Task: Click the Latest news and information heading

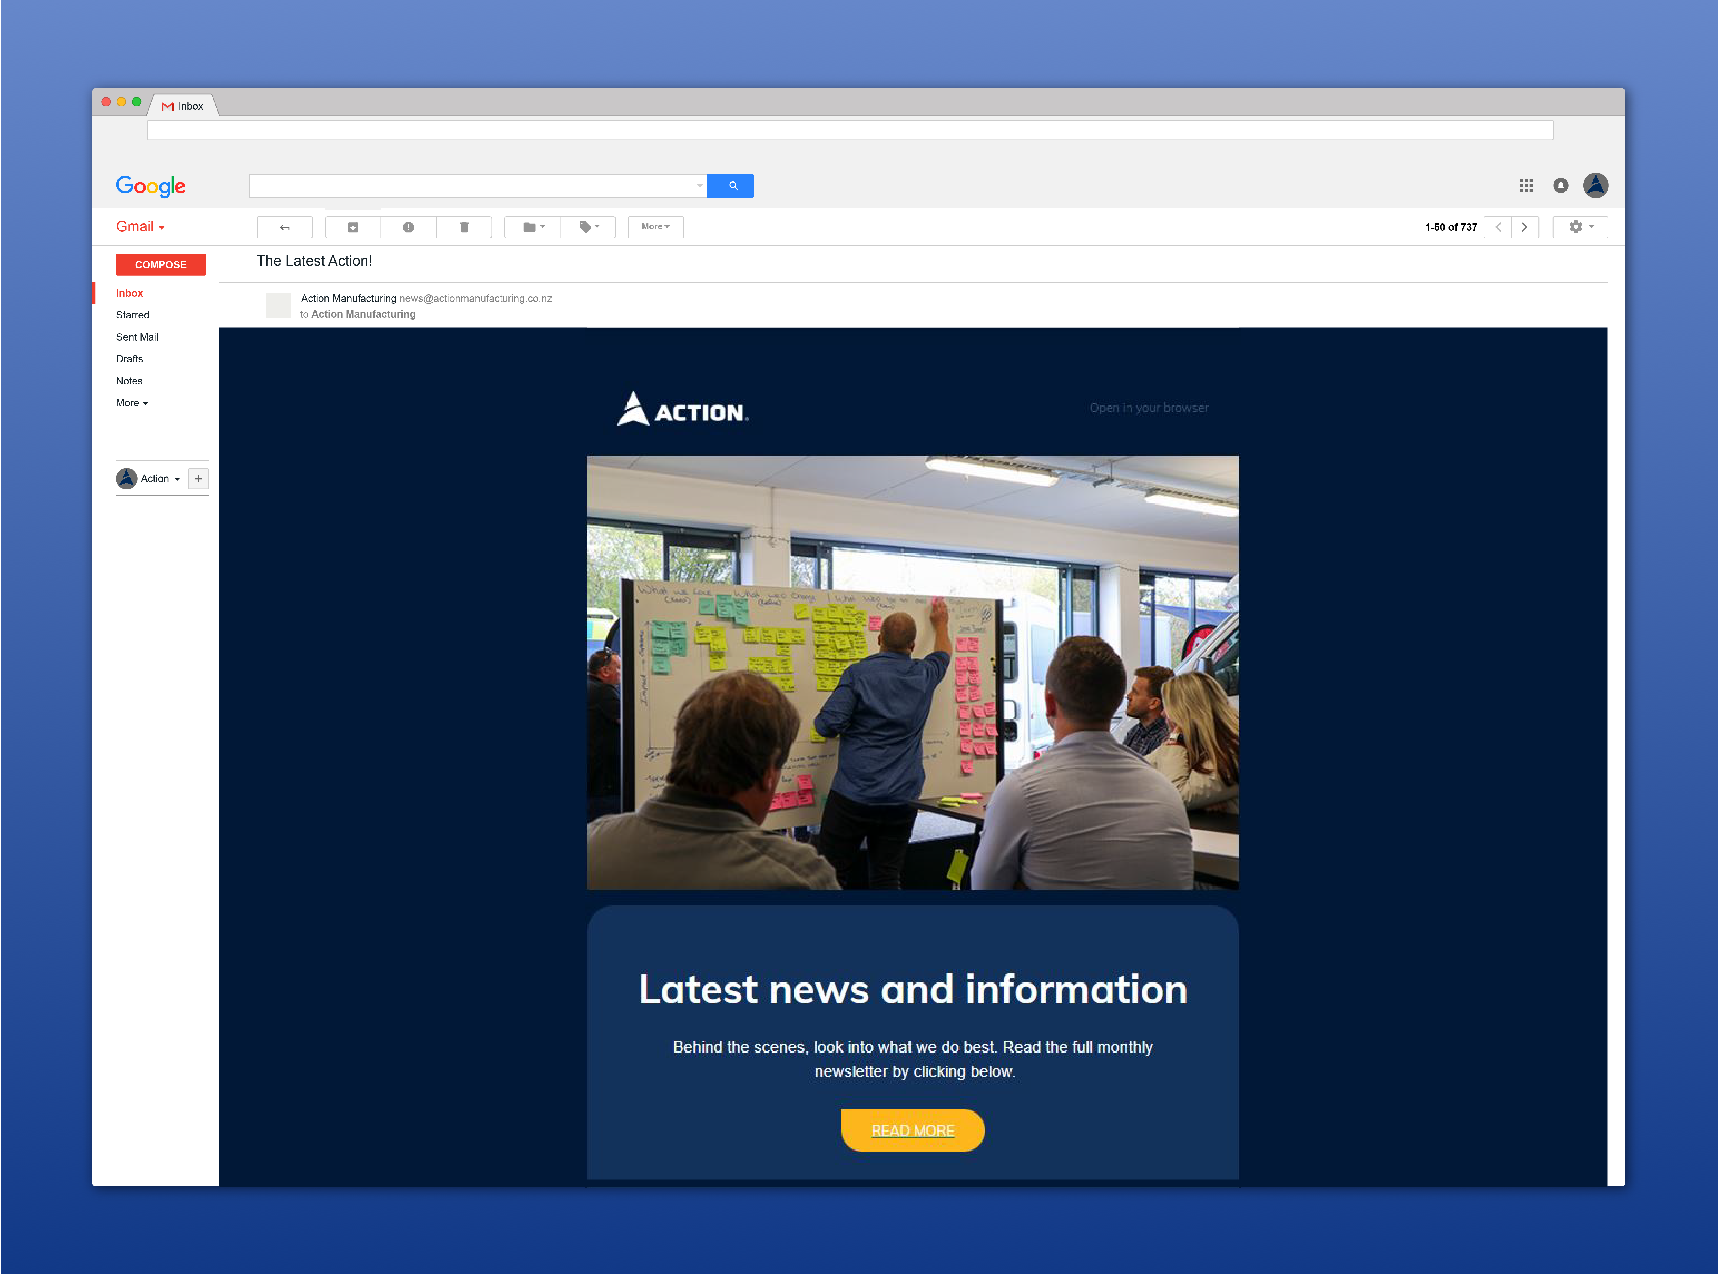Action: pos(913,989)
